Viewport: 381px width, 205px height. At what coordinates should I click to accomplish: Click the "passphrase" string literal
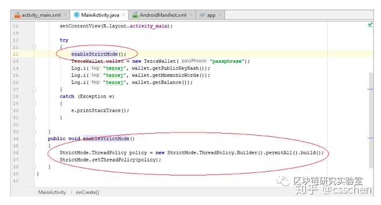pos(227,61)
